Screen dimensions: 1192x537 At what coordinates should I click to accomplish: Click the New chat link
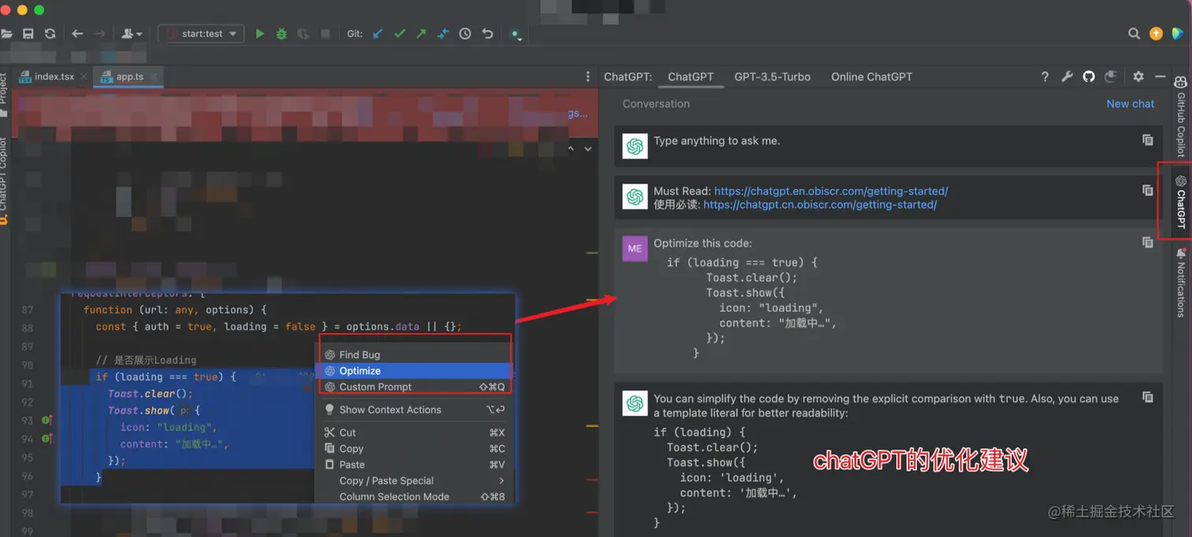(1131, 103)
